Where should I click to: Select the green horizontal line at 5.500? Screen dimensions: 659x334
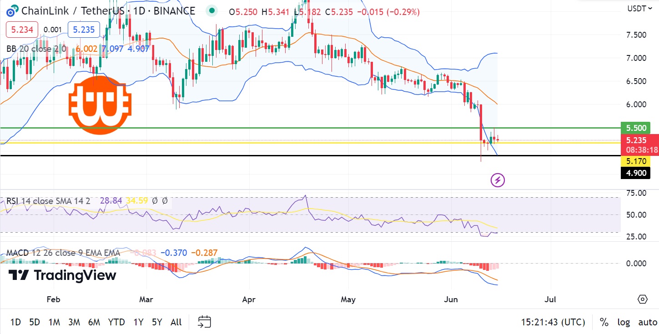pos(310,128)
